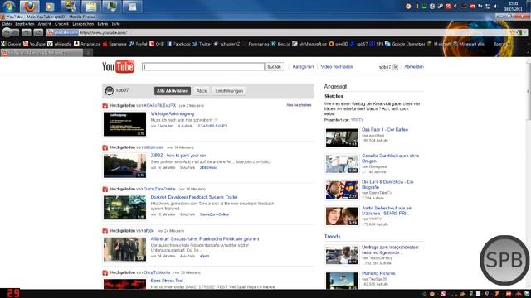531x298 pixels.
Task: Open the Sparkasse bookmark
Action: [x=114, y=44]
